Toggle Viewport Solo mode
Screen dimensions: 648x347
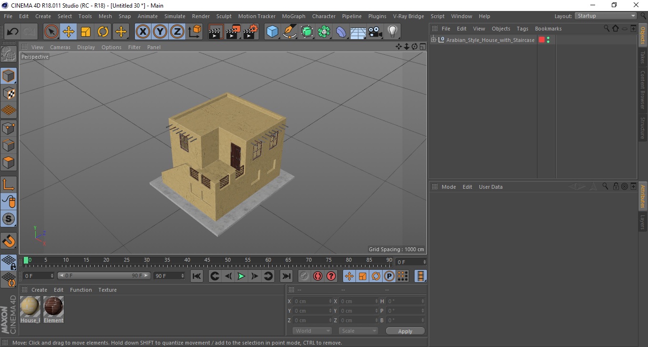9,219
